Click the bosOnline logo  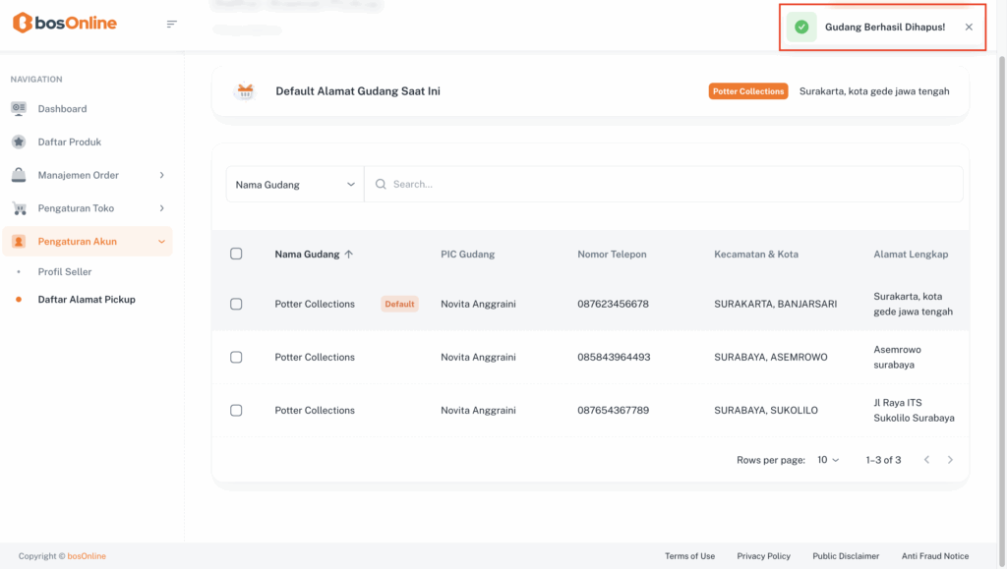[x=65, y=24]
